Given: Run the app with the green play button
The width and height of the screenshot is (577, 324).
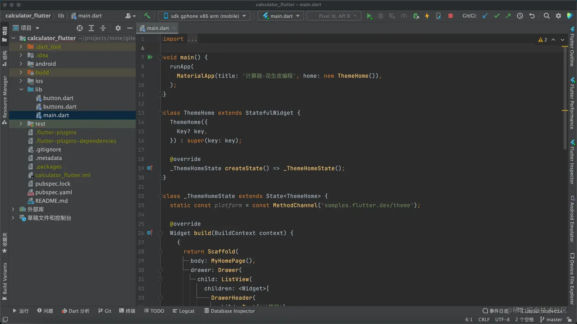Looking at the screenshot, I should click(x=369, y=16).
